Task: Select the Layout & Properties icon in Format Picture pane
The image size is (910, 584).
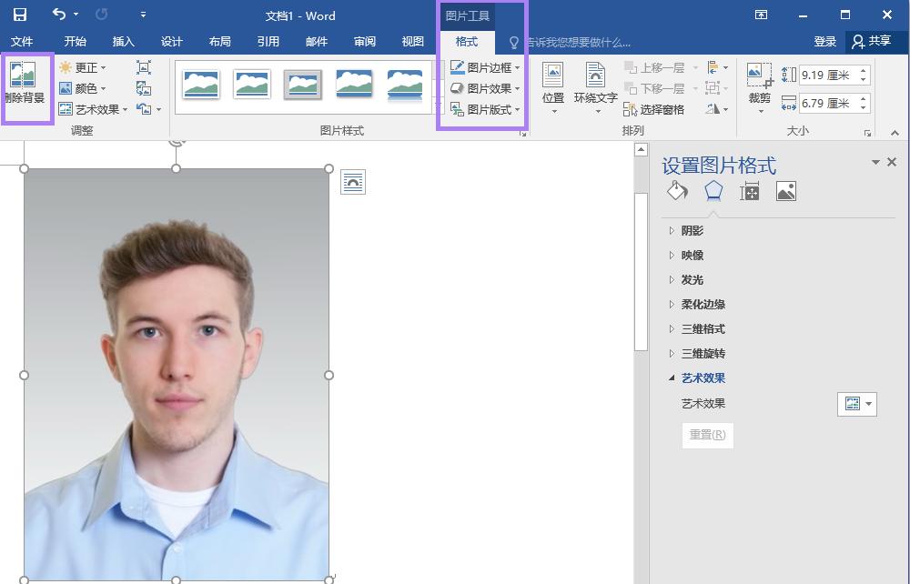Action: click(749, 190)
